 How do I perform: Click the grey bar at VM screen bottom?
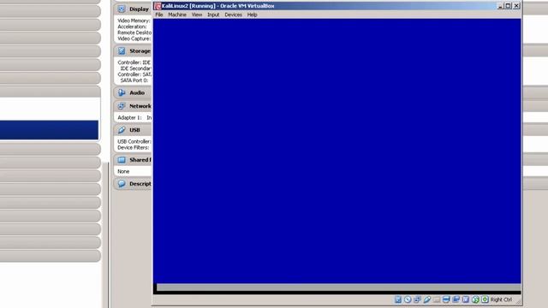[x=339, y=287]
